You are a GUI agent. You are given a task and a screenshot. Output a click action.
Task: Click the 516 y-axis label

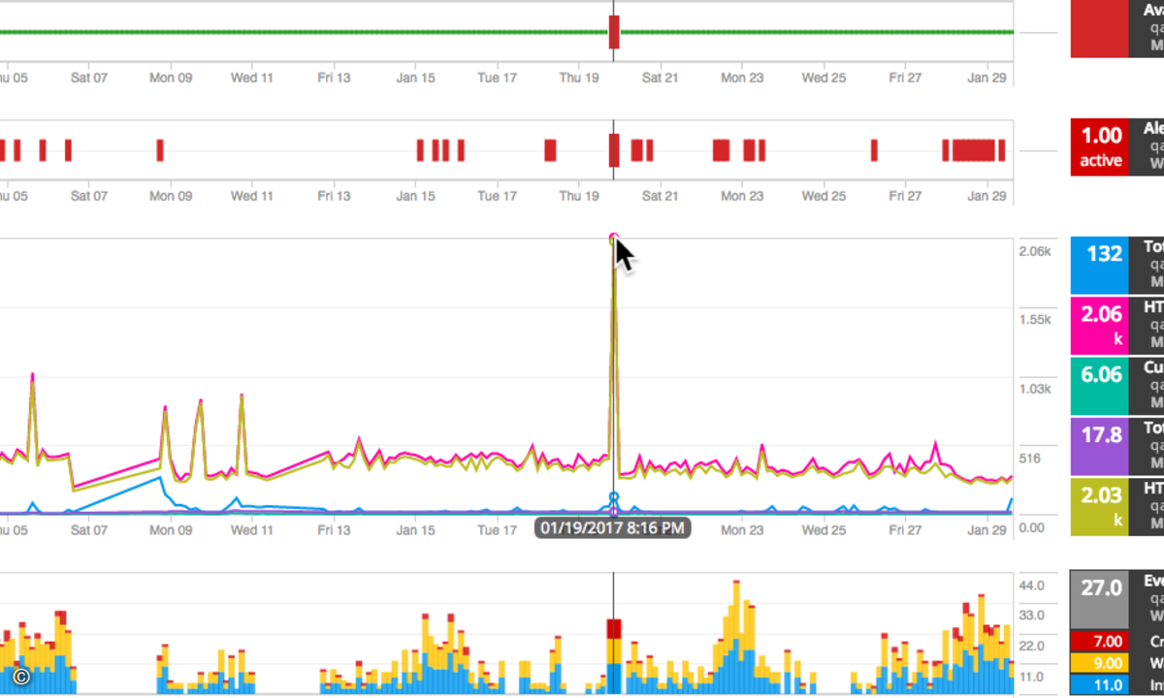(1030, 458)
